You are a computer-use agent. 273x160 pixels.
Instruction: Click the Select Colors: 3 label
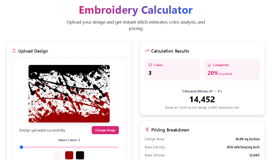[69, 140]
